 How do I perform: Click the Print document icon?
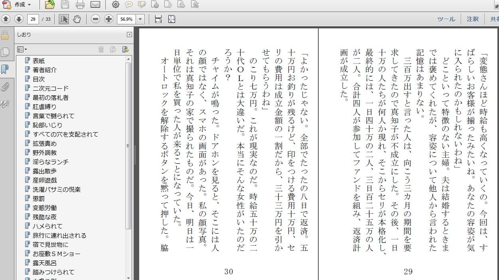pyautogui.click(x=79, y=5)
